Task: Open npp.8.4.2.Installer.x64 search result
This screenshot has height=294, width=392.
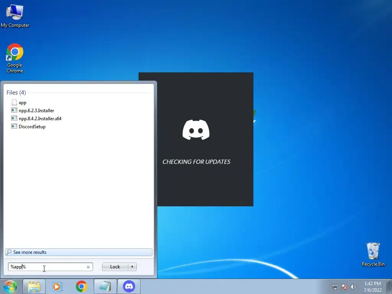Action: pyautogui.click(x=40, y=119)
